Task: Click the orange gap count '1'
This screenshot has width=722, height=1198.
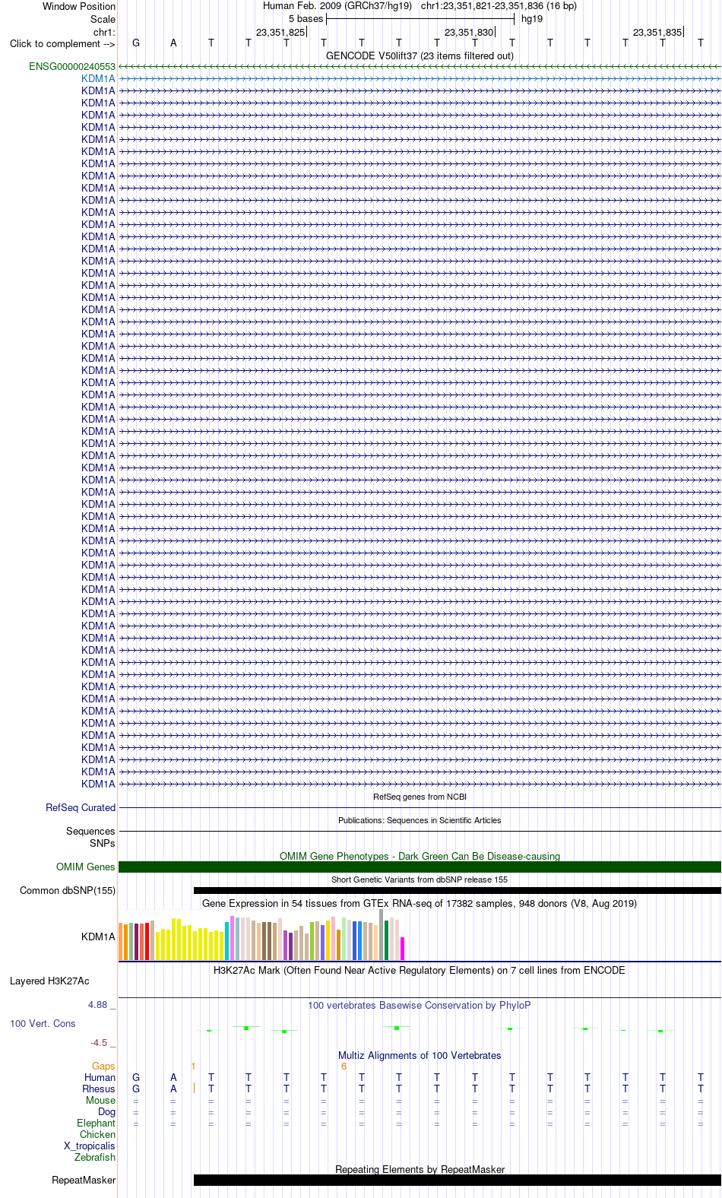Action: click(193, 1066)
